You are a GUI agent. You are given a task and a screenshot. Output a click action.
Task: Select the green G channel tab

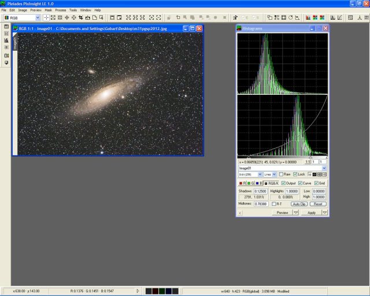[x=250, y=183]
